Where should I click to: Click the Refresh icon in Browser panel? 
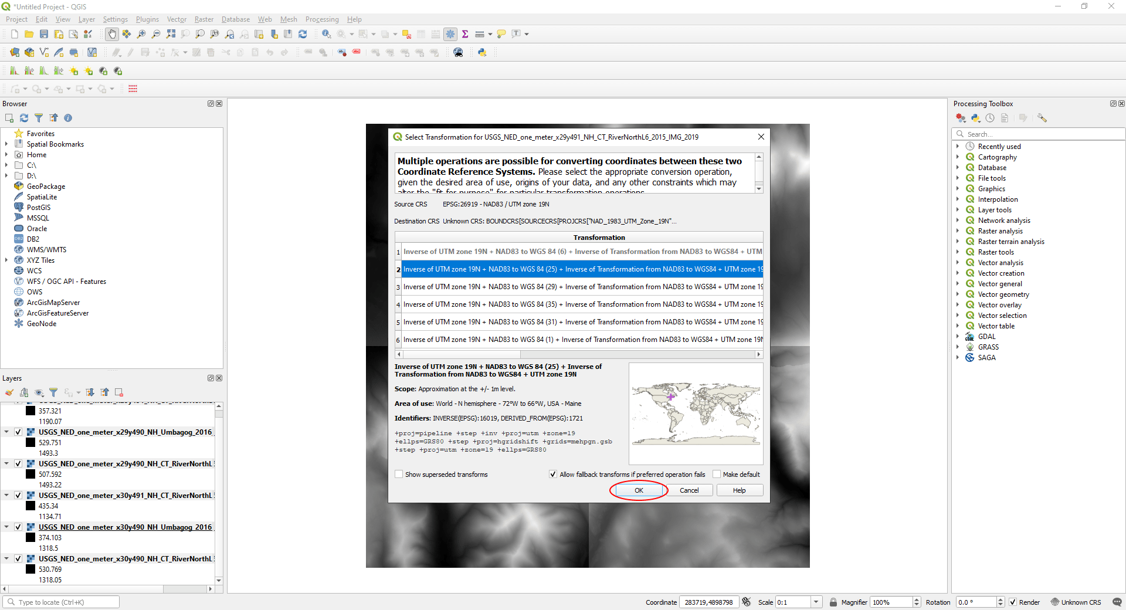24,118
